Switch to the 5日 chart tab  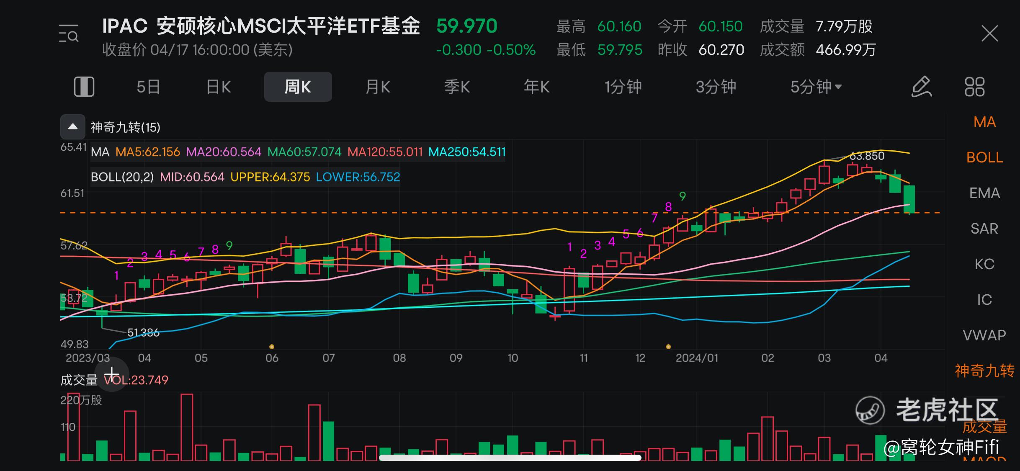148,87
